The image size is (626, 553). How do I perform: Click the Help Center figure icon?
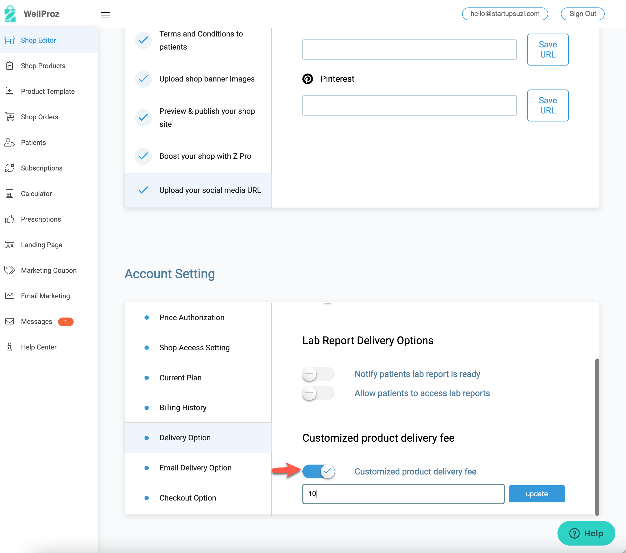(10, 347)
